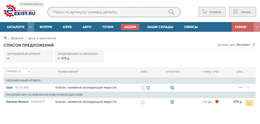260x124 pixels.
Task: Focus the part number search field
Action: (109, 12)
